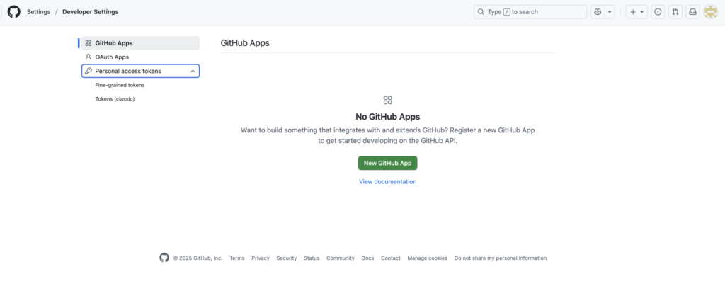
Task: Select OAuth Apps in the sidebar
Action: pos(112,57)
